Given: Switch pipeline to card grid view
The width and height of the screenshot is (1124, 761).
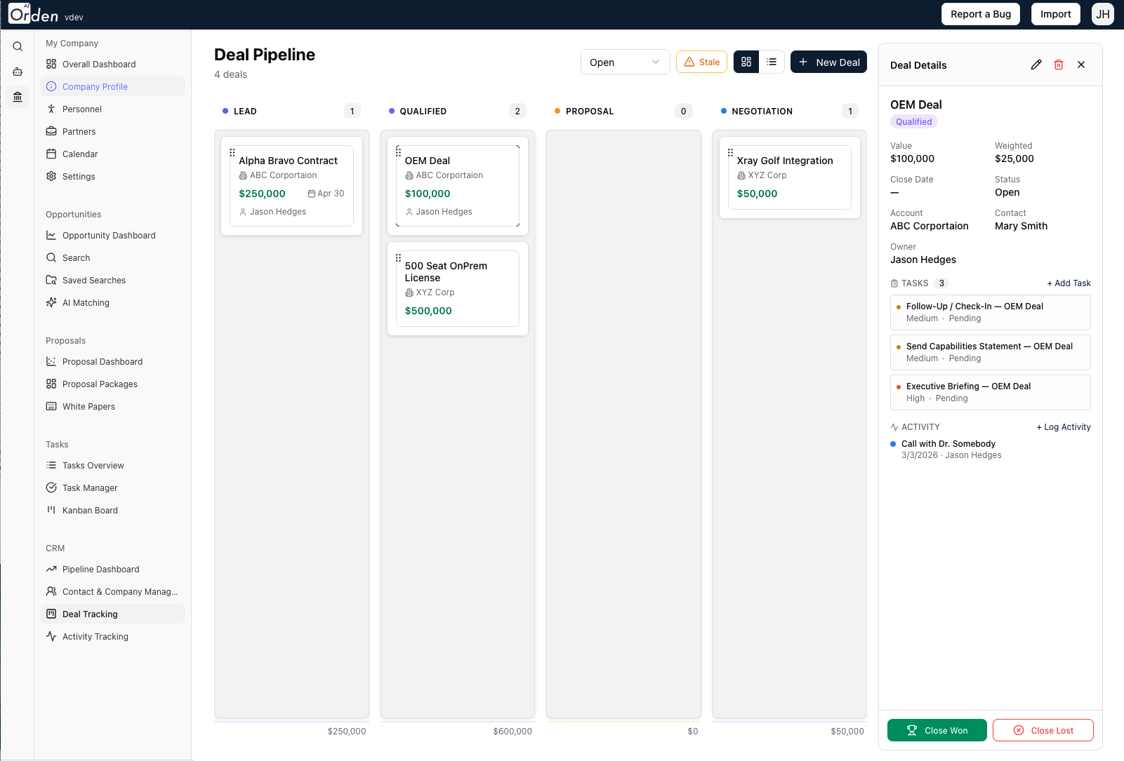Looking at the screenshot, I should (746, 62).
